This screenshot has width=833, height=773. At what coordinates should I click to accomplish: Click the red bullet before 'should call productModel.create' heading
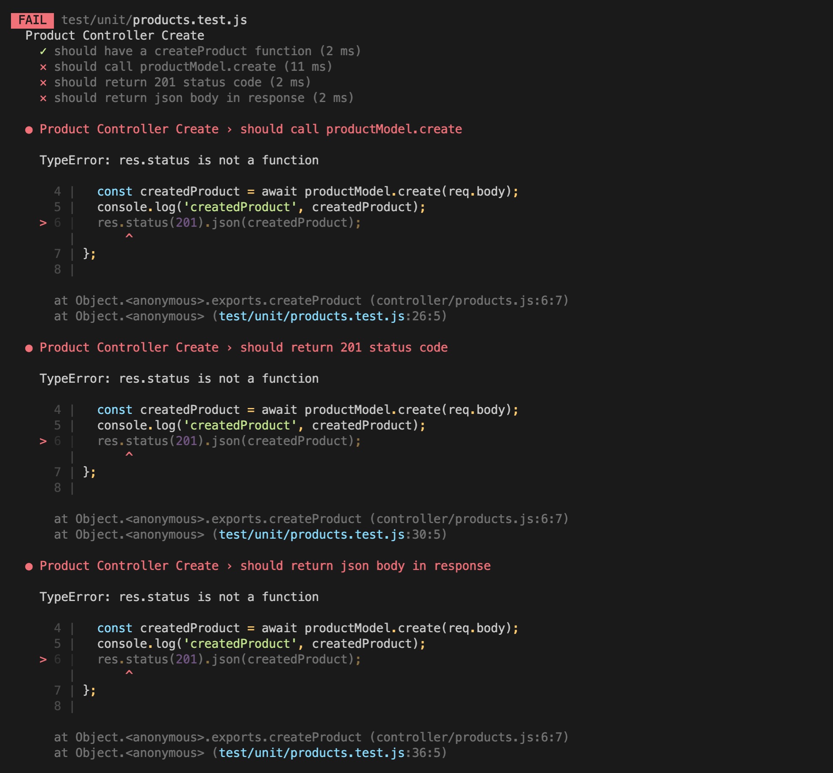click(29, 130)
